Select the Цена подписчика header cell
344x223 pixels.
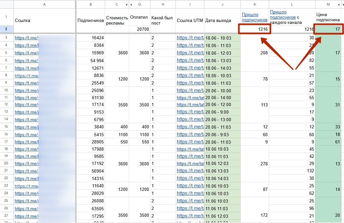[x=329, y=17]
